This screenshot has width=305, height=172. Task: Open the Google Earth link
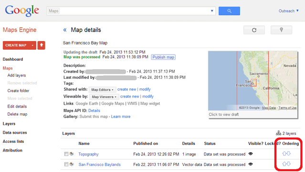87,103
